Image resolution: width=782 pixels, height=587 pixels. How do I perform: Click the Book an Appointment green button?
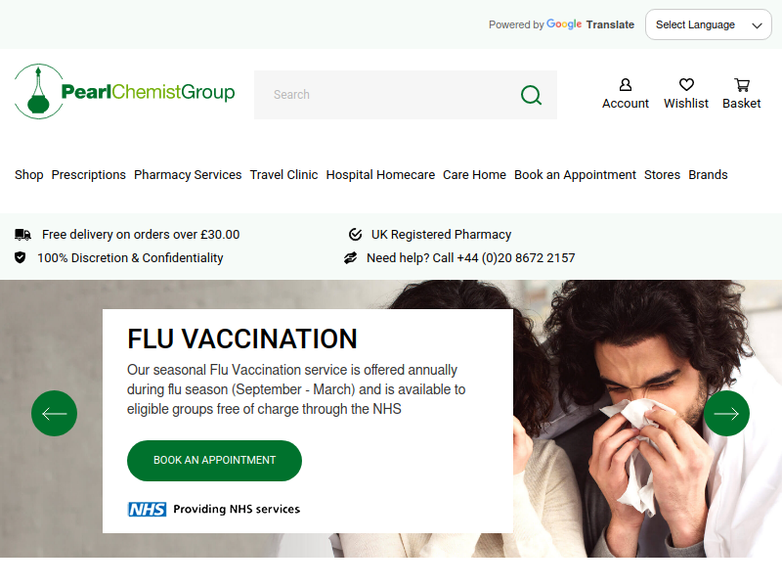point(214,460)
